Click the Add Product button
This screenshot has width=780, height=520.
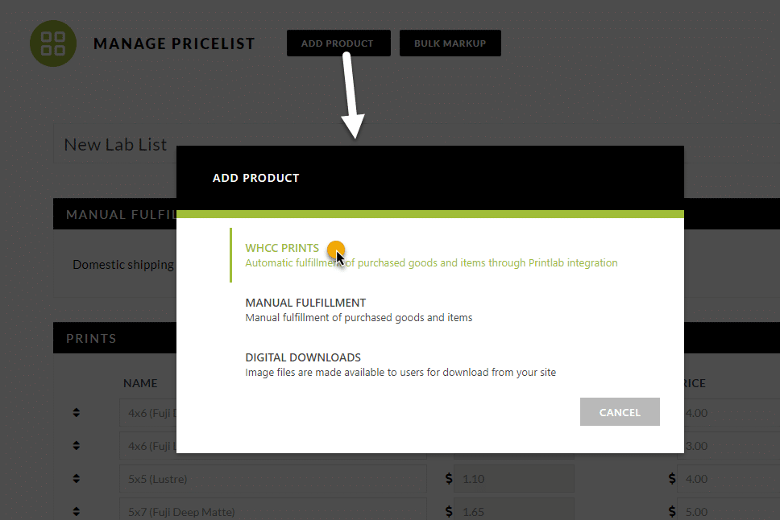[x=338, y=43]
